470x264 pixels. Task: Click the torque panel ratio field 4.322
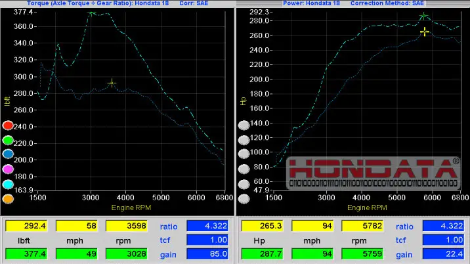207,226
